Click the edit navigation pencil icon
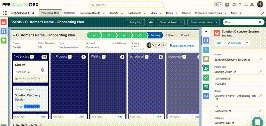Screen dimensions: 266x126 point(262,13)
